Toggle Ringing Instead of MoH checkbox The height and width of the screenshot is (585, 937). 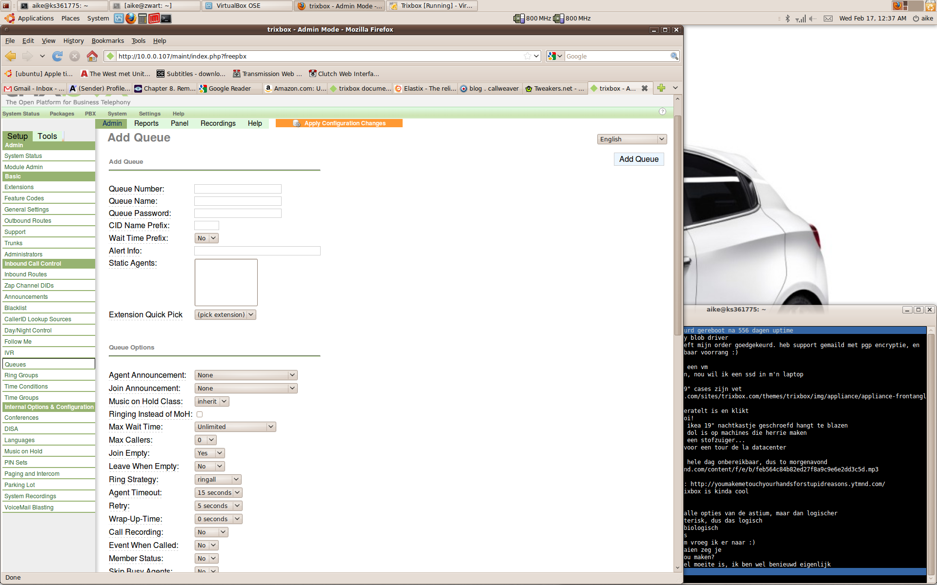pos(200,414)
